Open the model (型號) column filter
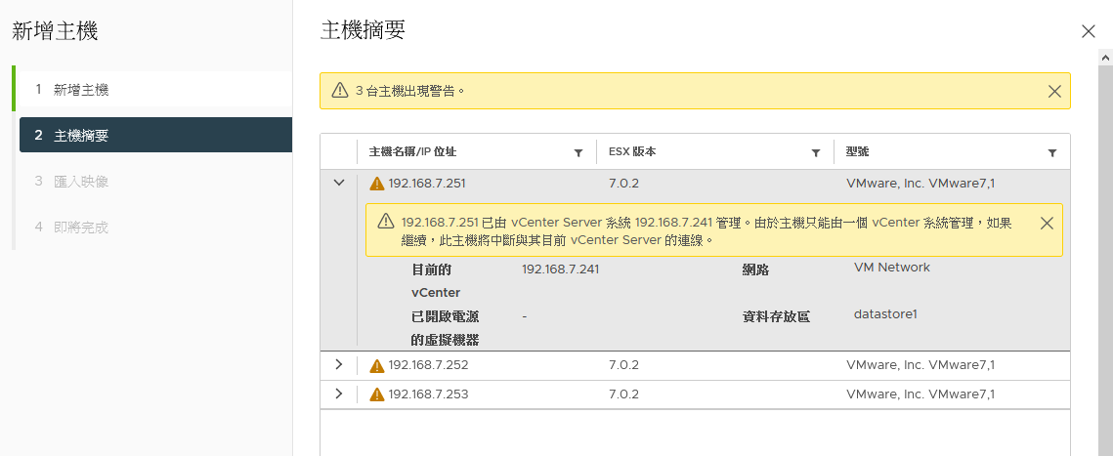 coord(1052,153)
